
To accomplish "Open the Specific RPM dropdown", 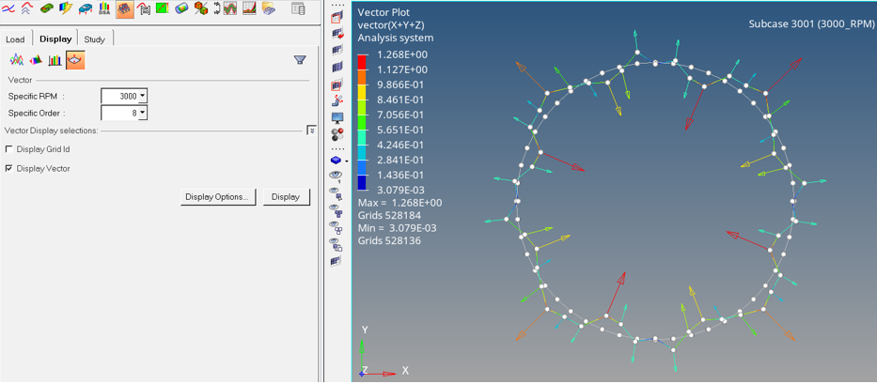I will pos(143,96).
